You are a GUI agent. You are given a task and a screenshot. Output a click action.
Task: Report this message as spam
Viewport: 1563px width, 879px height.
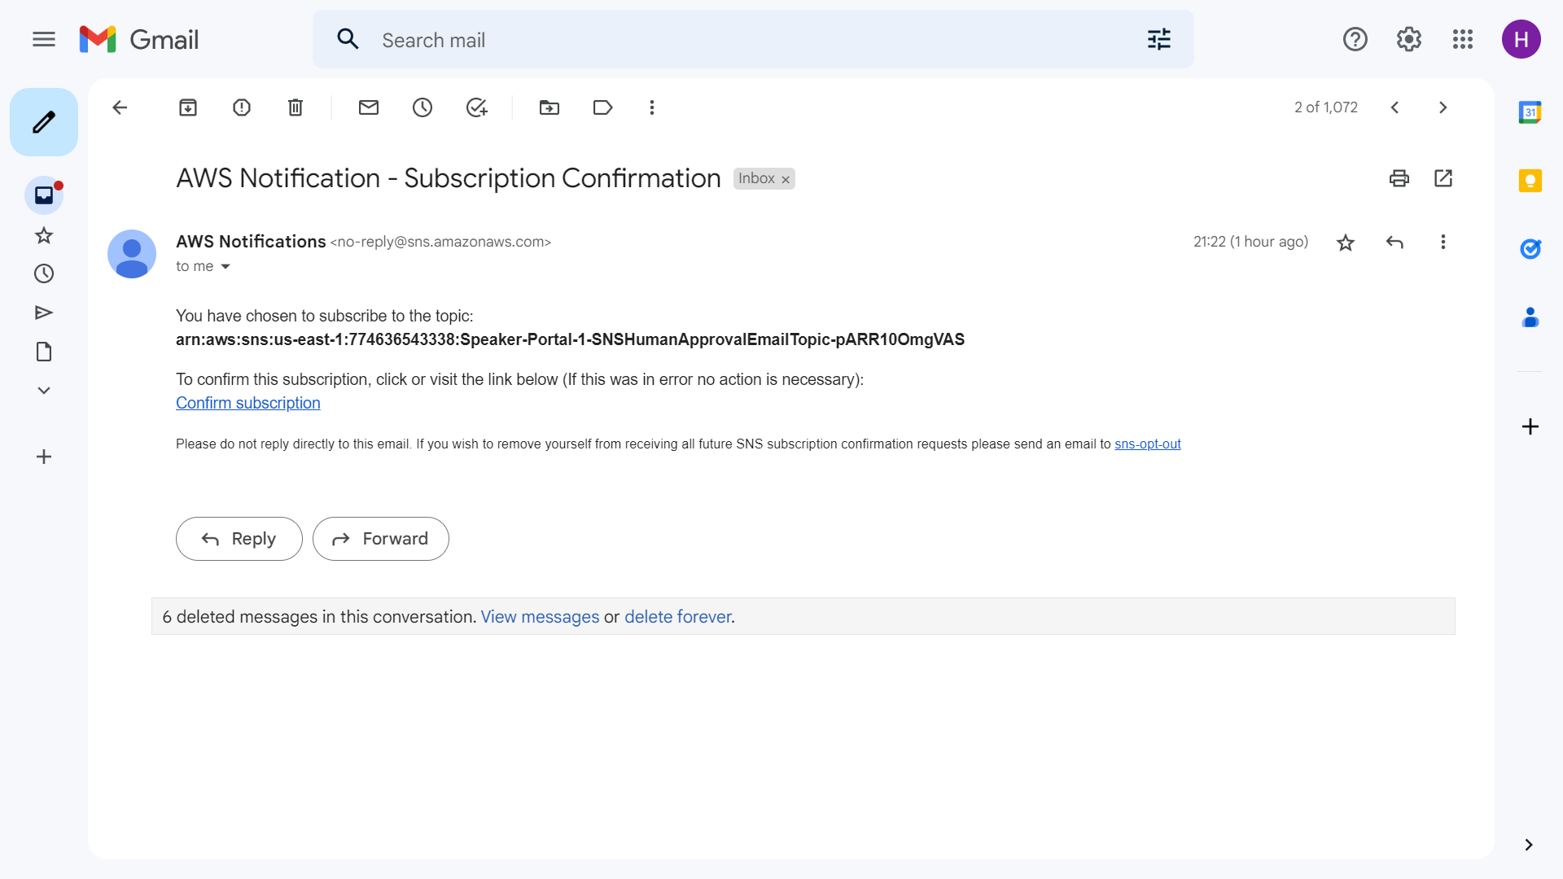pyautogui.click(x=242, y=107)
